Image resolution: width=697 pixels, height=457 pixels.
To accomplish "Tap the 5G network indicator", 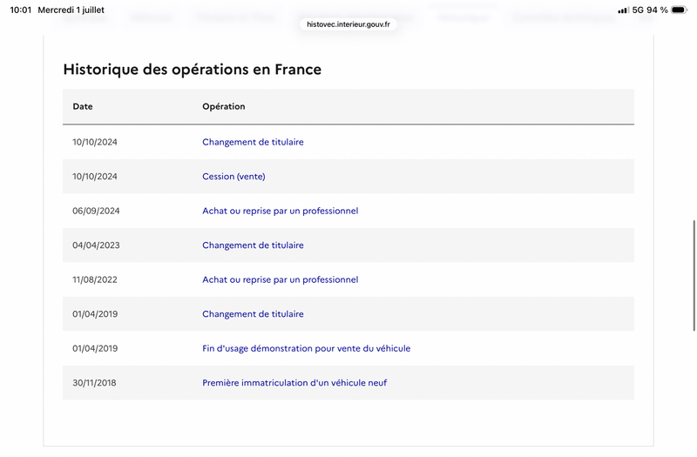I will (x=638, y=10).
